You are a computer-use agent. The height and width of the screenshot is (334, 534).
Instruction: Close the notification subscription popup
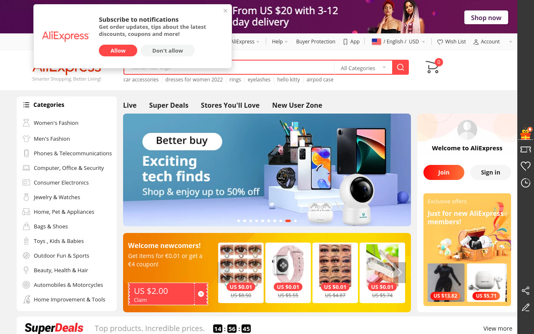point(226,11)
